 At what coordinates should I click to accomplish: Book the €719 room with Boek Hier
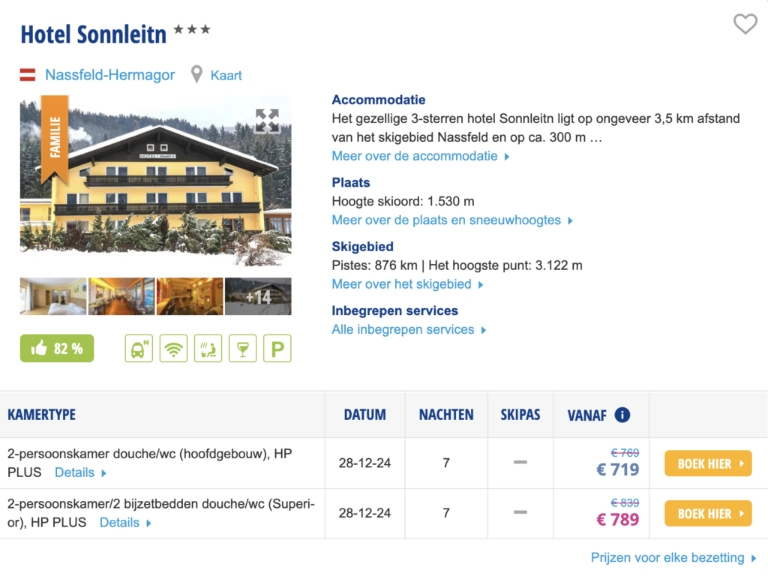pos(707,464)
